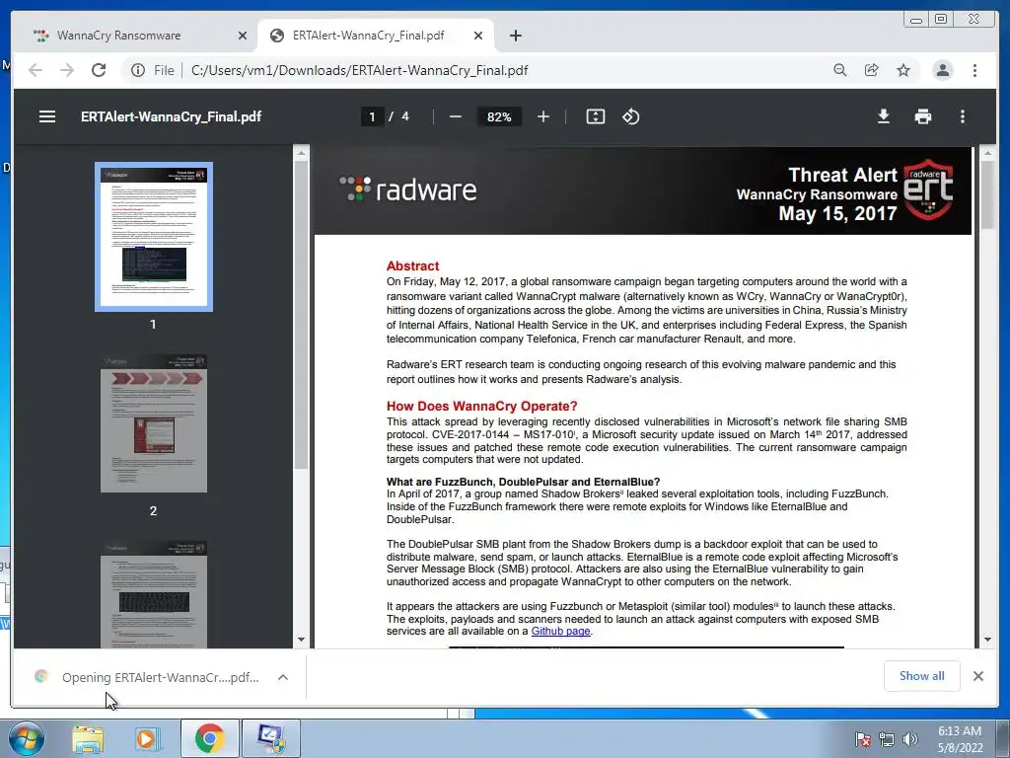Select page 2 thumbnail
This screenshot has width=1010, height=758.
click(x=154, y=422)
